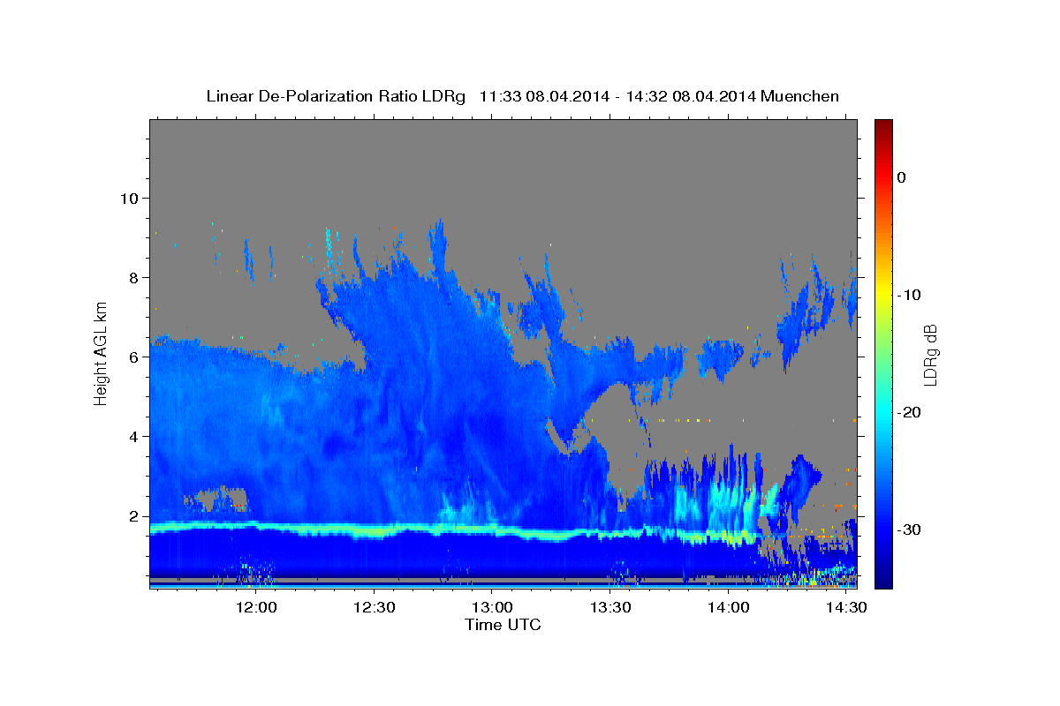Click the '14:30' time axis label

[x=845, y=607]
